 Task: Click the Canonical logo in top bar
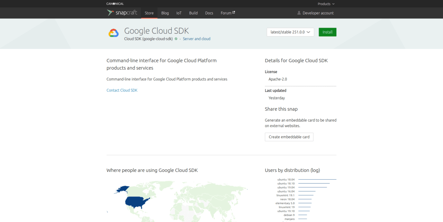pyautogui.click(x=115, y=4)
